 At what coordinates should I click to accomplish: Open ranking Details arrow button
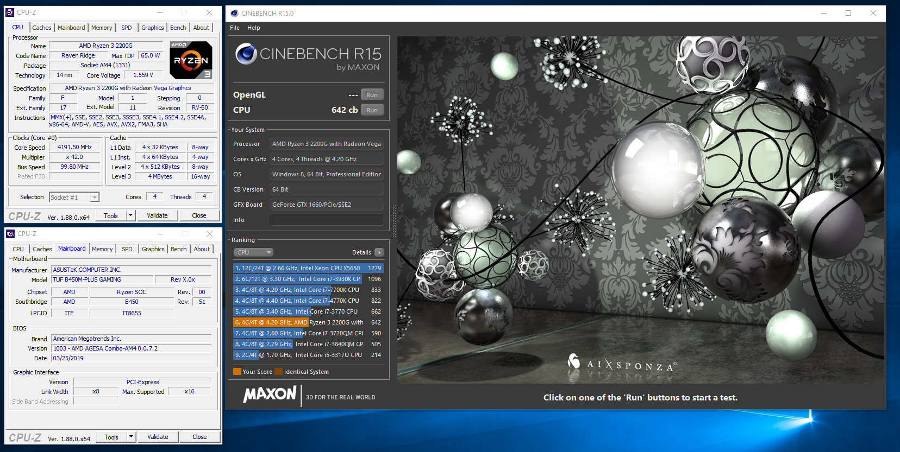(x=379, y=252)
